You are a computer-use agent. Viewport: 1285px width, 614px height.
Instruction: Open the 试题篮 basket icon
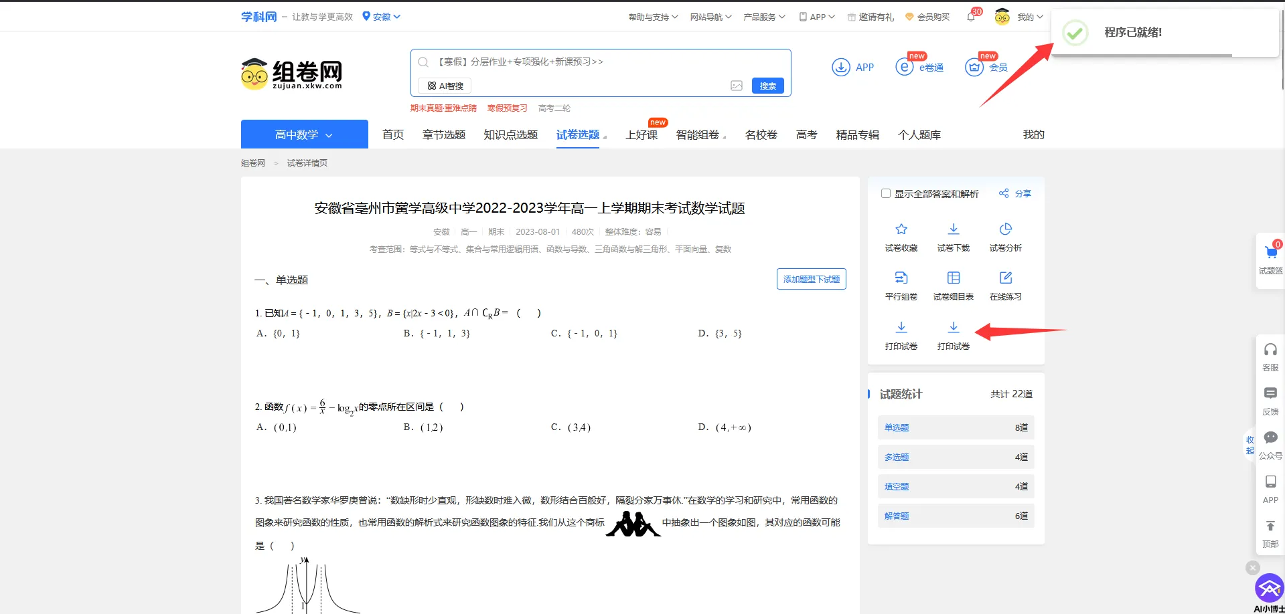1270,252
